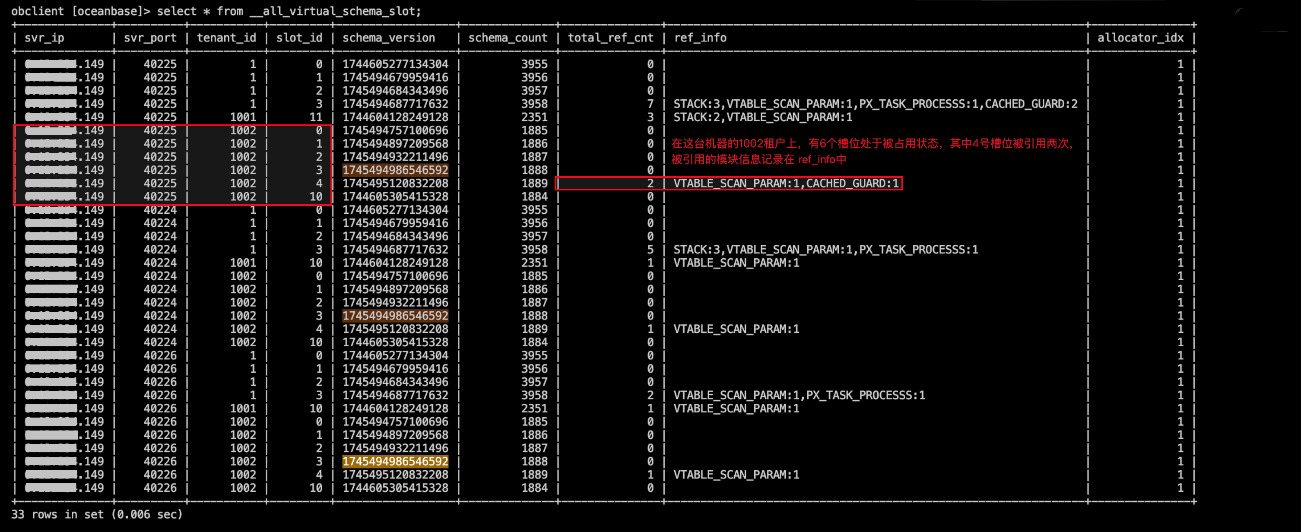Select the tenant_id column header

click(x=226, y=38)
